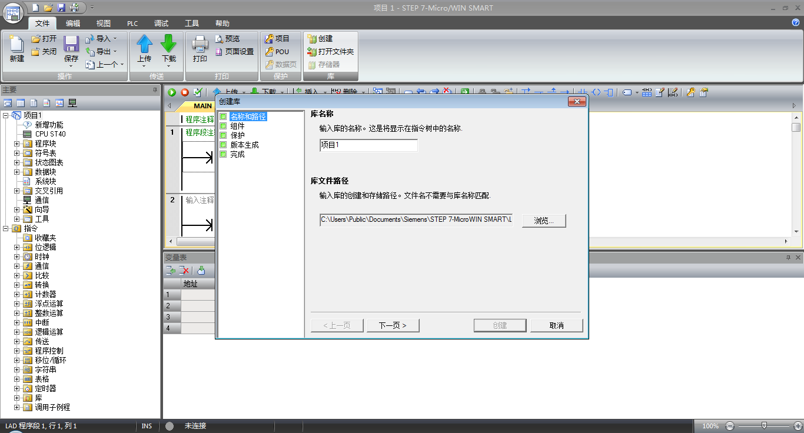Click the 打印 (Print) printer icon

(200, 45)
